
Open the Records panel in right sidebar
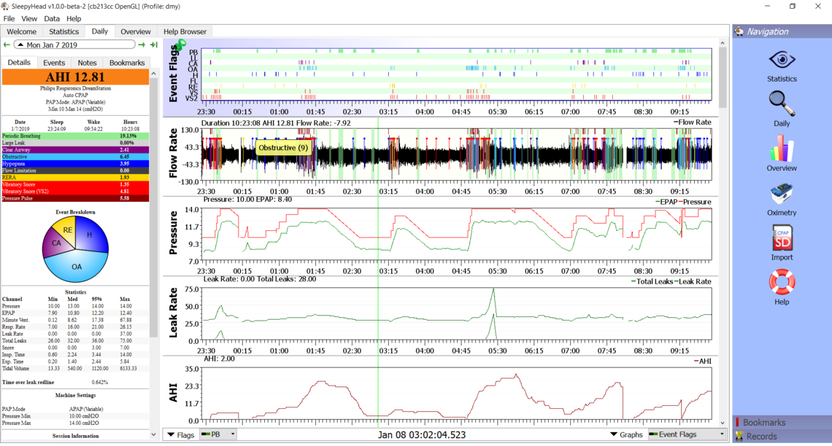coord(782,436)
